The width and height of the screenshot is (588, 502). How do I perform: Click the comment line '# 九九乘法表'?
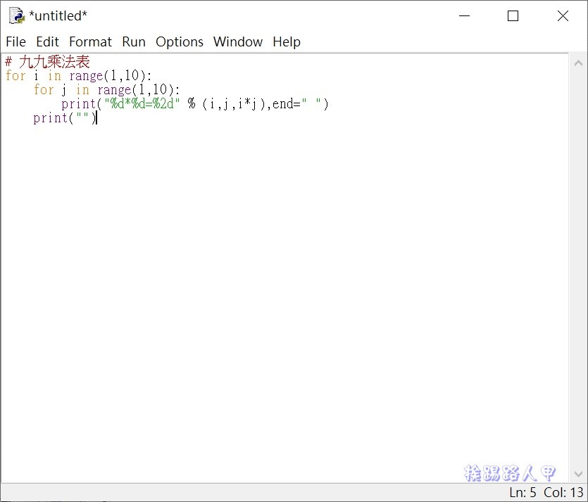48,61
